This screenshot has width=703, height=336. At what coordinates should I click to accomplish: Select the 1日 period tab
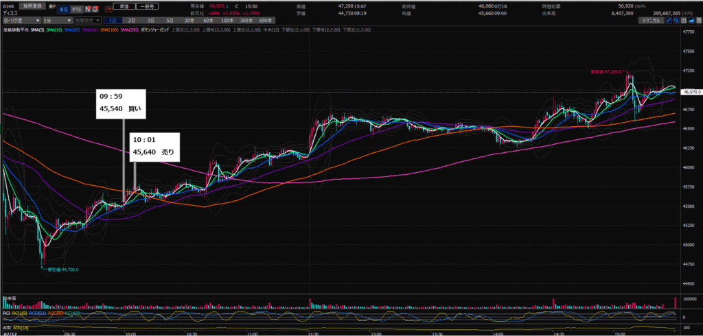point(113,21)
